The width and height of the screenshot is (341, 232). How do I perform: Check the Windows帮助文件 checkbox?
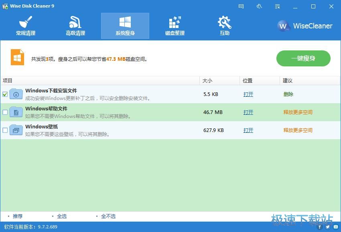click(x=5, y=112)
